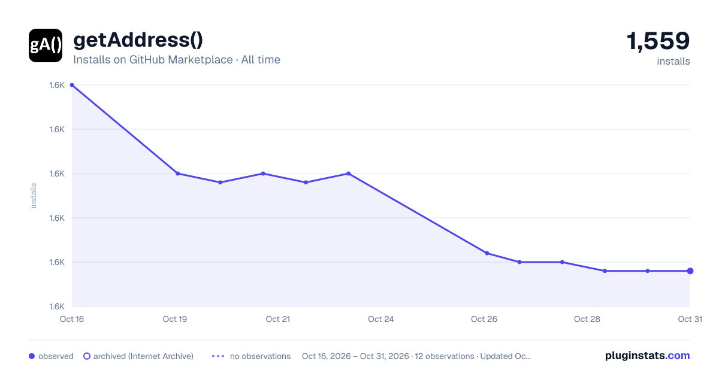Screen dimensions: 719x377
Task: Click the 'Oct 16, 2026 – Oct 31, 2026' observations text
Action: coord(416,356)
